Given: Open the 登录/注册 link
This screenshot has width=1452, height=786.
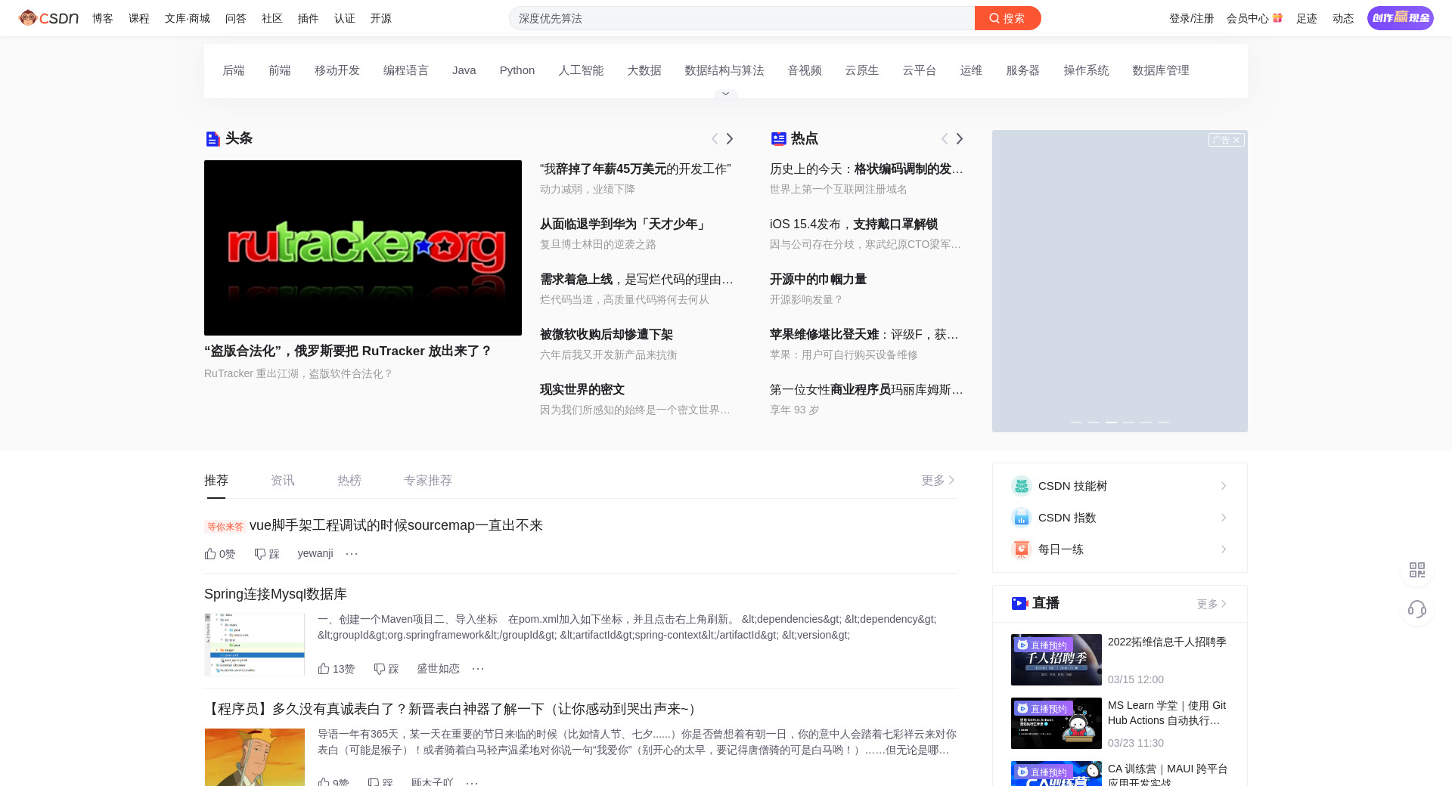Looking at the screenshot, I should point(1191,18).
